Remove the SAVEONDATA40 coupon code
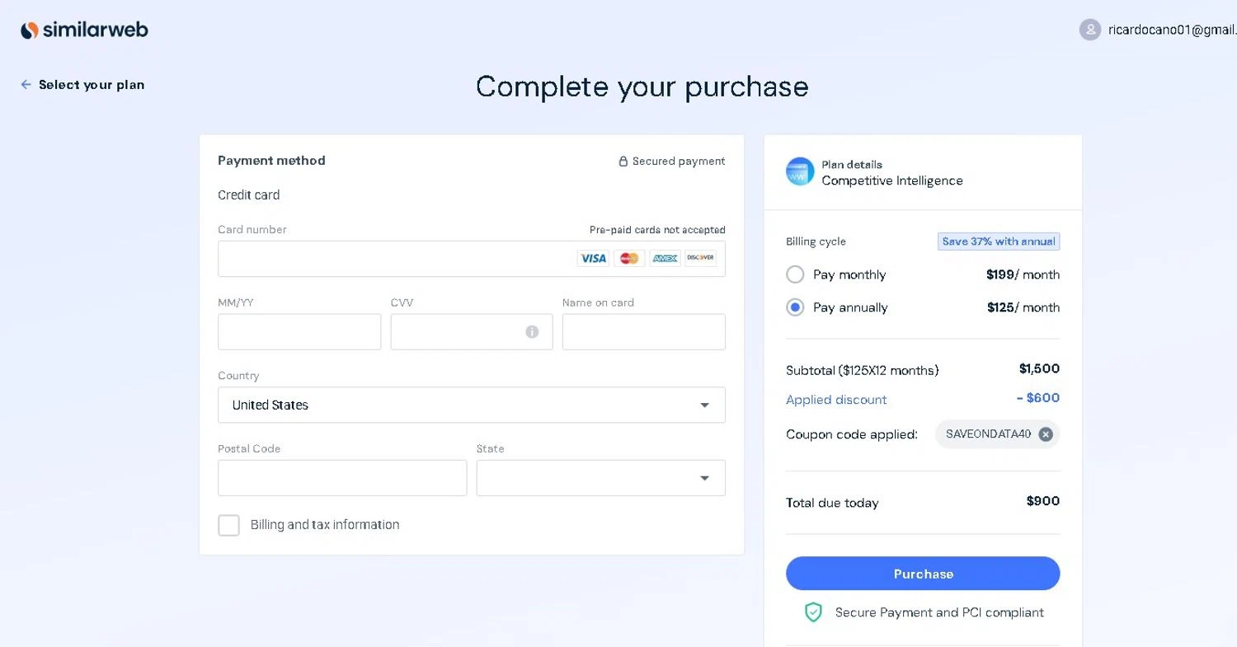 [1046, 434]
